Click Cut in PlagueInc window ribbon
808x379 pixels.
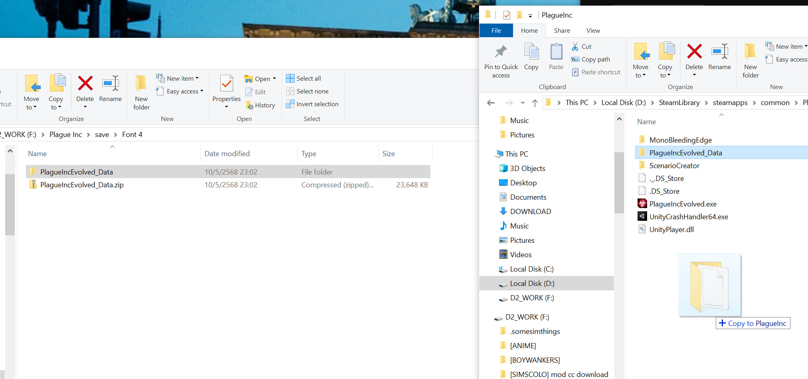pyautogui.click(x=581, y=46)
